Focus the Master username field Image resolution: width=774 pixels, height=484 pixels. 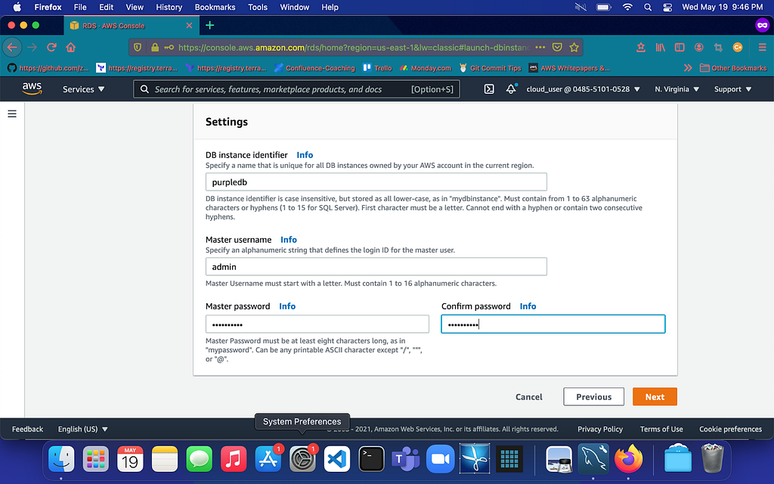376,267
